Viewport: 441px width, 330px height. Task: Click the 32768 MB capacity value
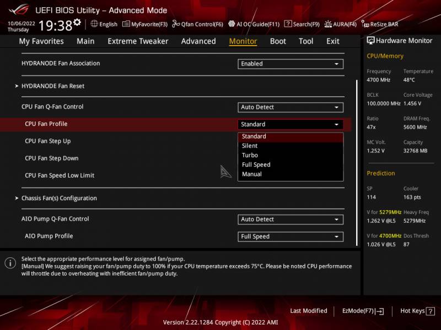pyautogui.click(x=416, y=151)
